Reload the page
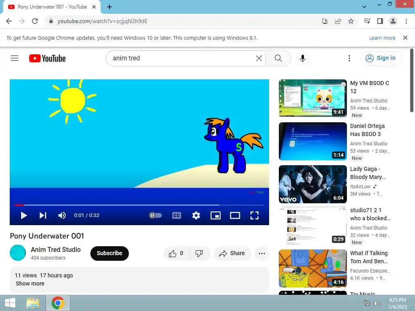This screenshot has width=415, height=311. click(35, 21)
